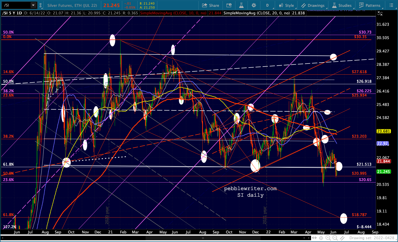Click the crosshair pan tool icon
The image size is (398, 242).
point(321,238)
